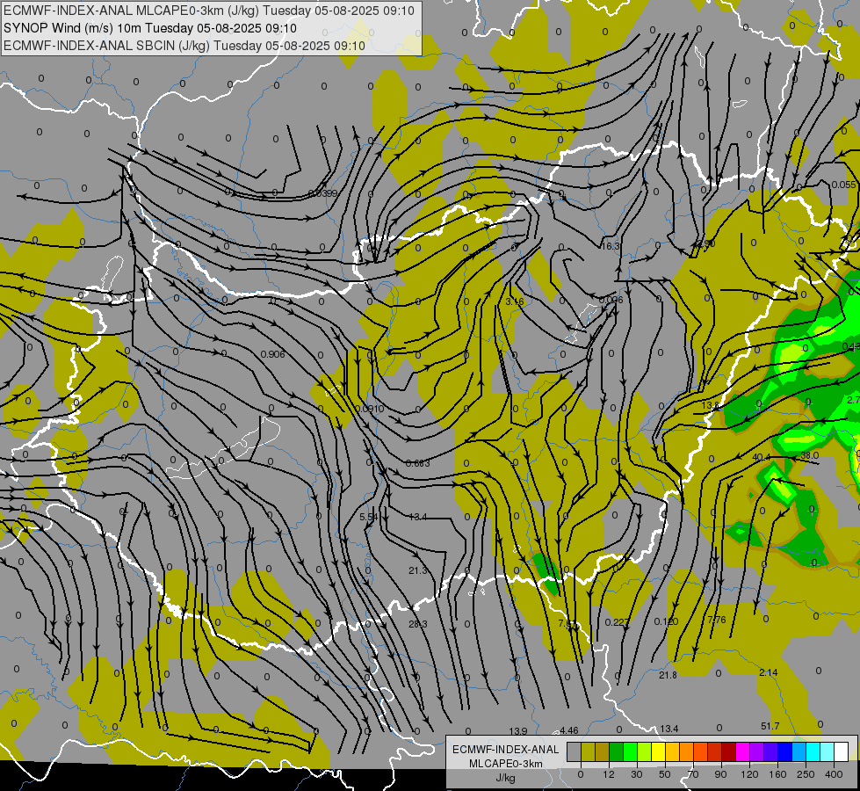Click the 'ECMWF-INDEX-ANAL MLCAPE0-3km' title line

click(209, 11)
